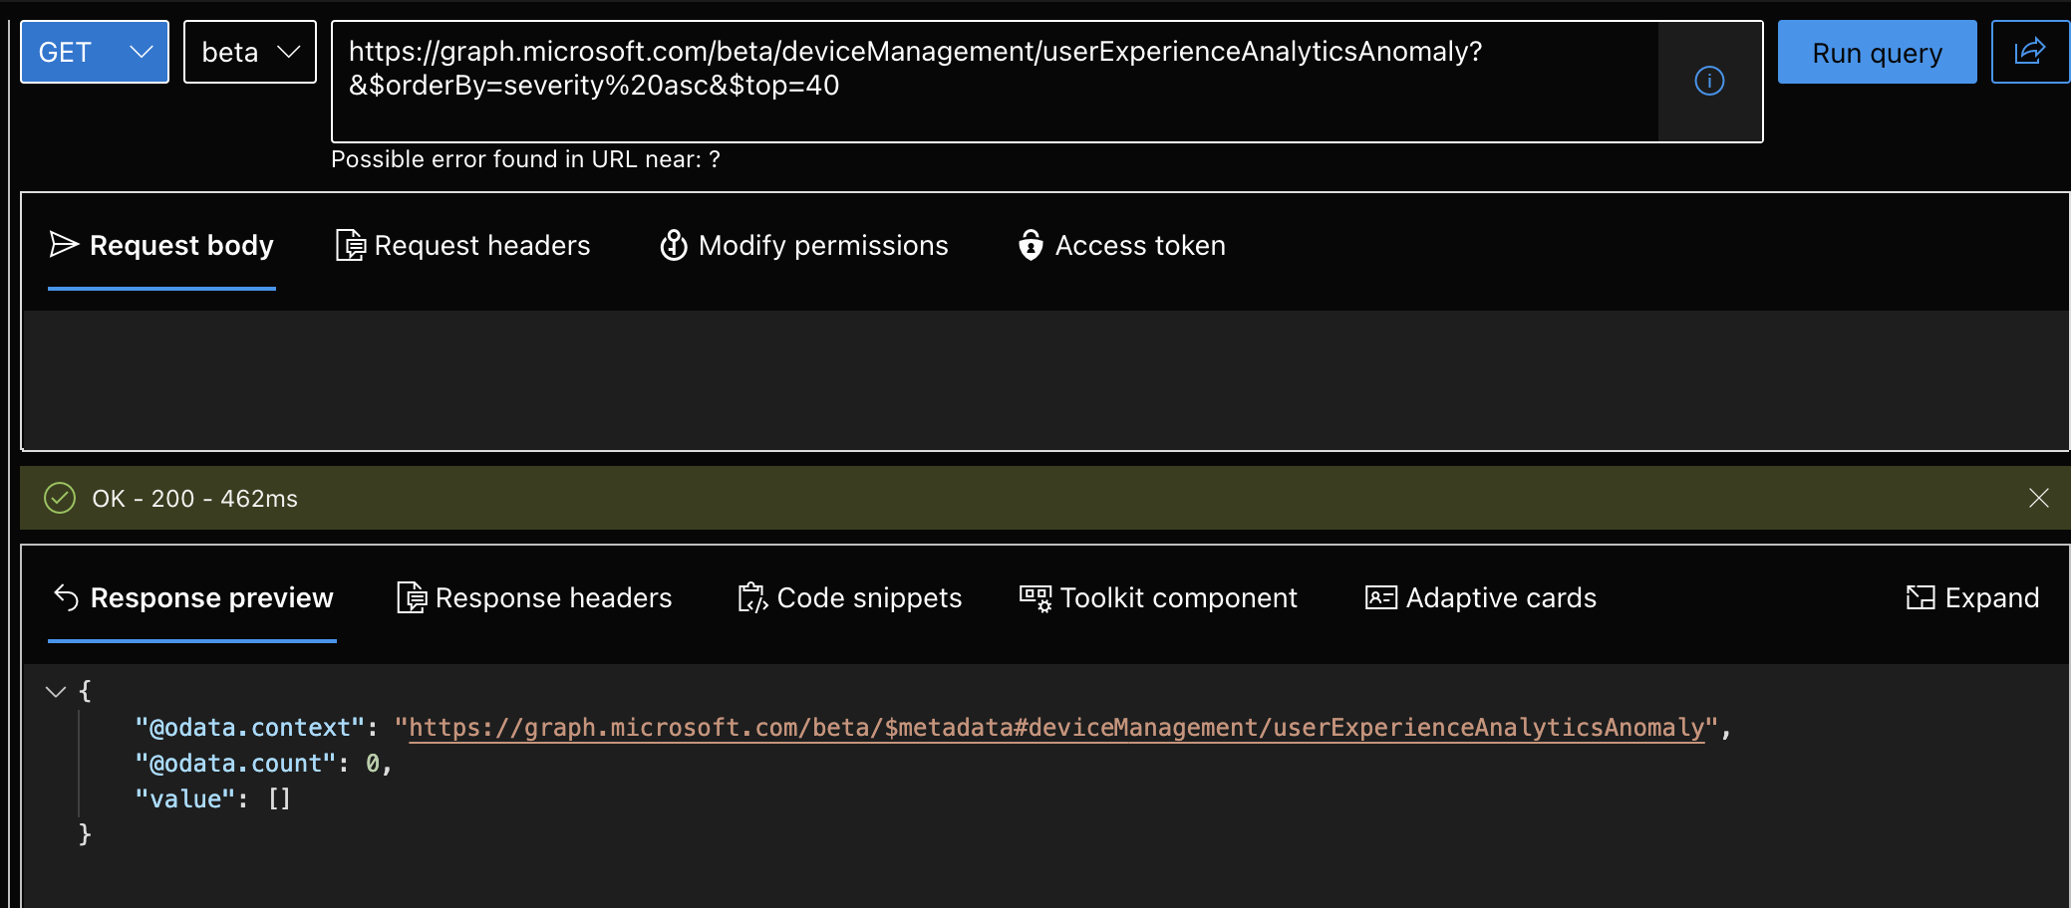Open the beta API version dropdown
2071x908 pixels.
pyautogui.click(x=249, y=52)
